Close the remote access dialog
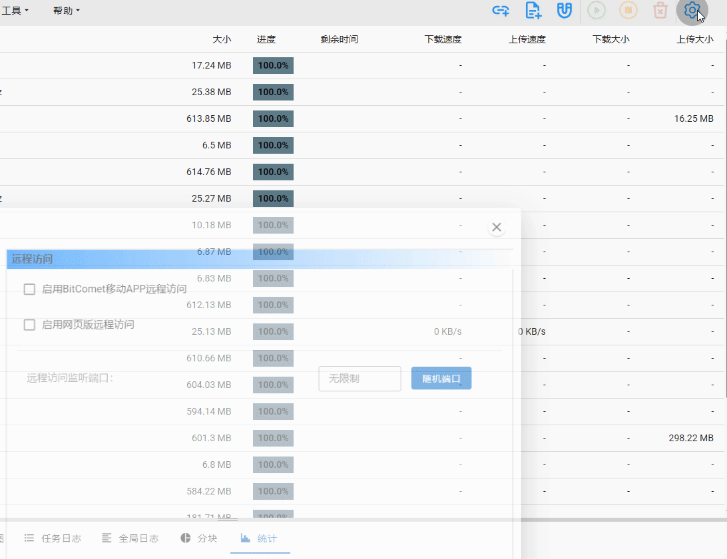Screen dimensions: 727x559 [x=496, y=228]
